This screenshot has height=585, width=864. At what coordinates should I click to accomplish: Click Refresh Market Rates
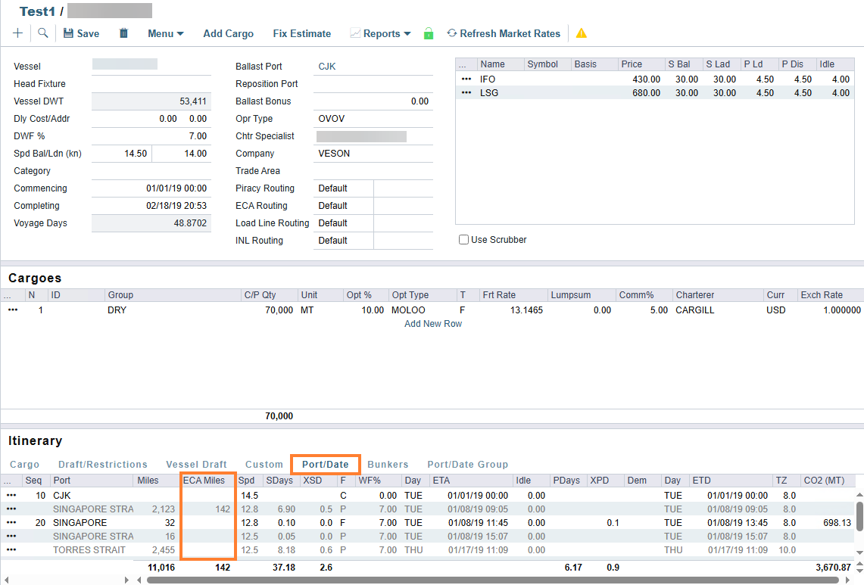point(504,33)
